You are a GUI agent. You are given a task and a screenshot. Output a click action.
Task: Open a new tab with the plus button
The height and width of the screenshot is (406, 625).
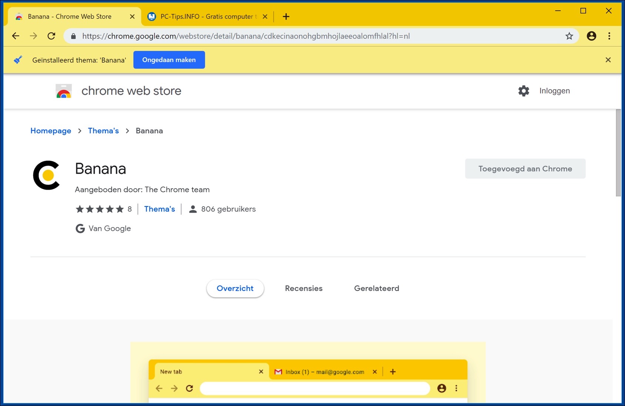[286, 17]
